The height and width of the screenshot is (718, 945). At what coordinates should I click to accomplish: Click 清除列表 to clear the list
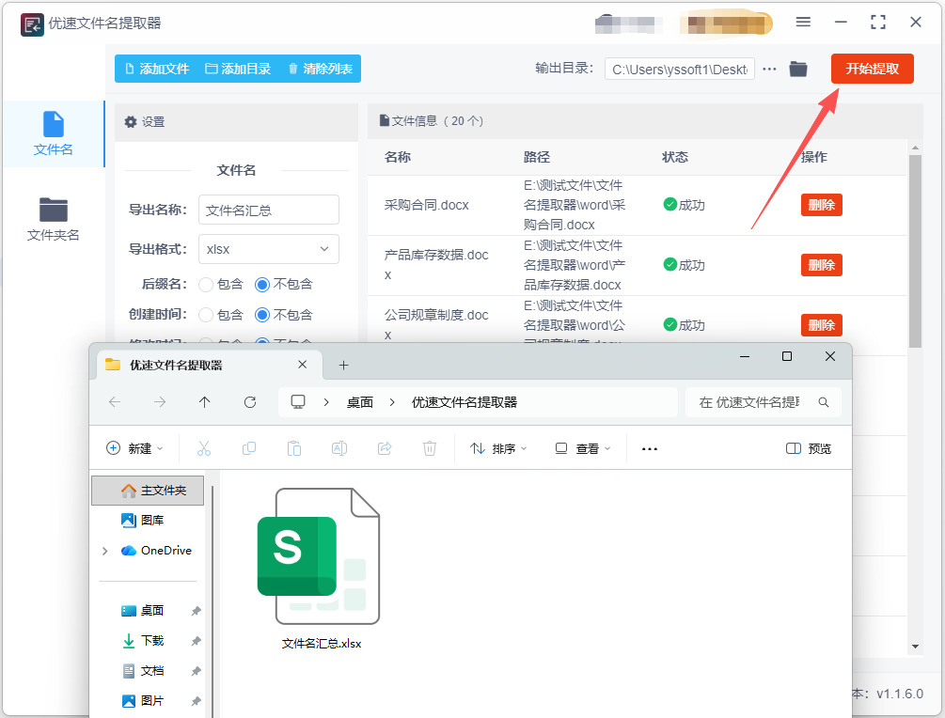(x=321, y=69)
